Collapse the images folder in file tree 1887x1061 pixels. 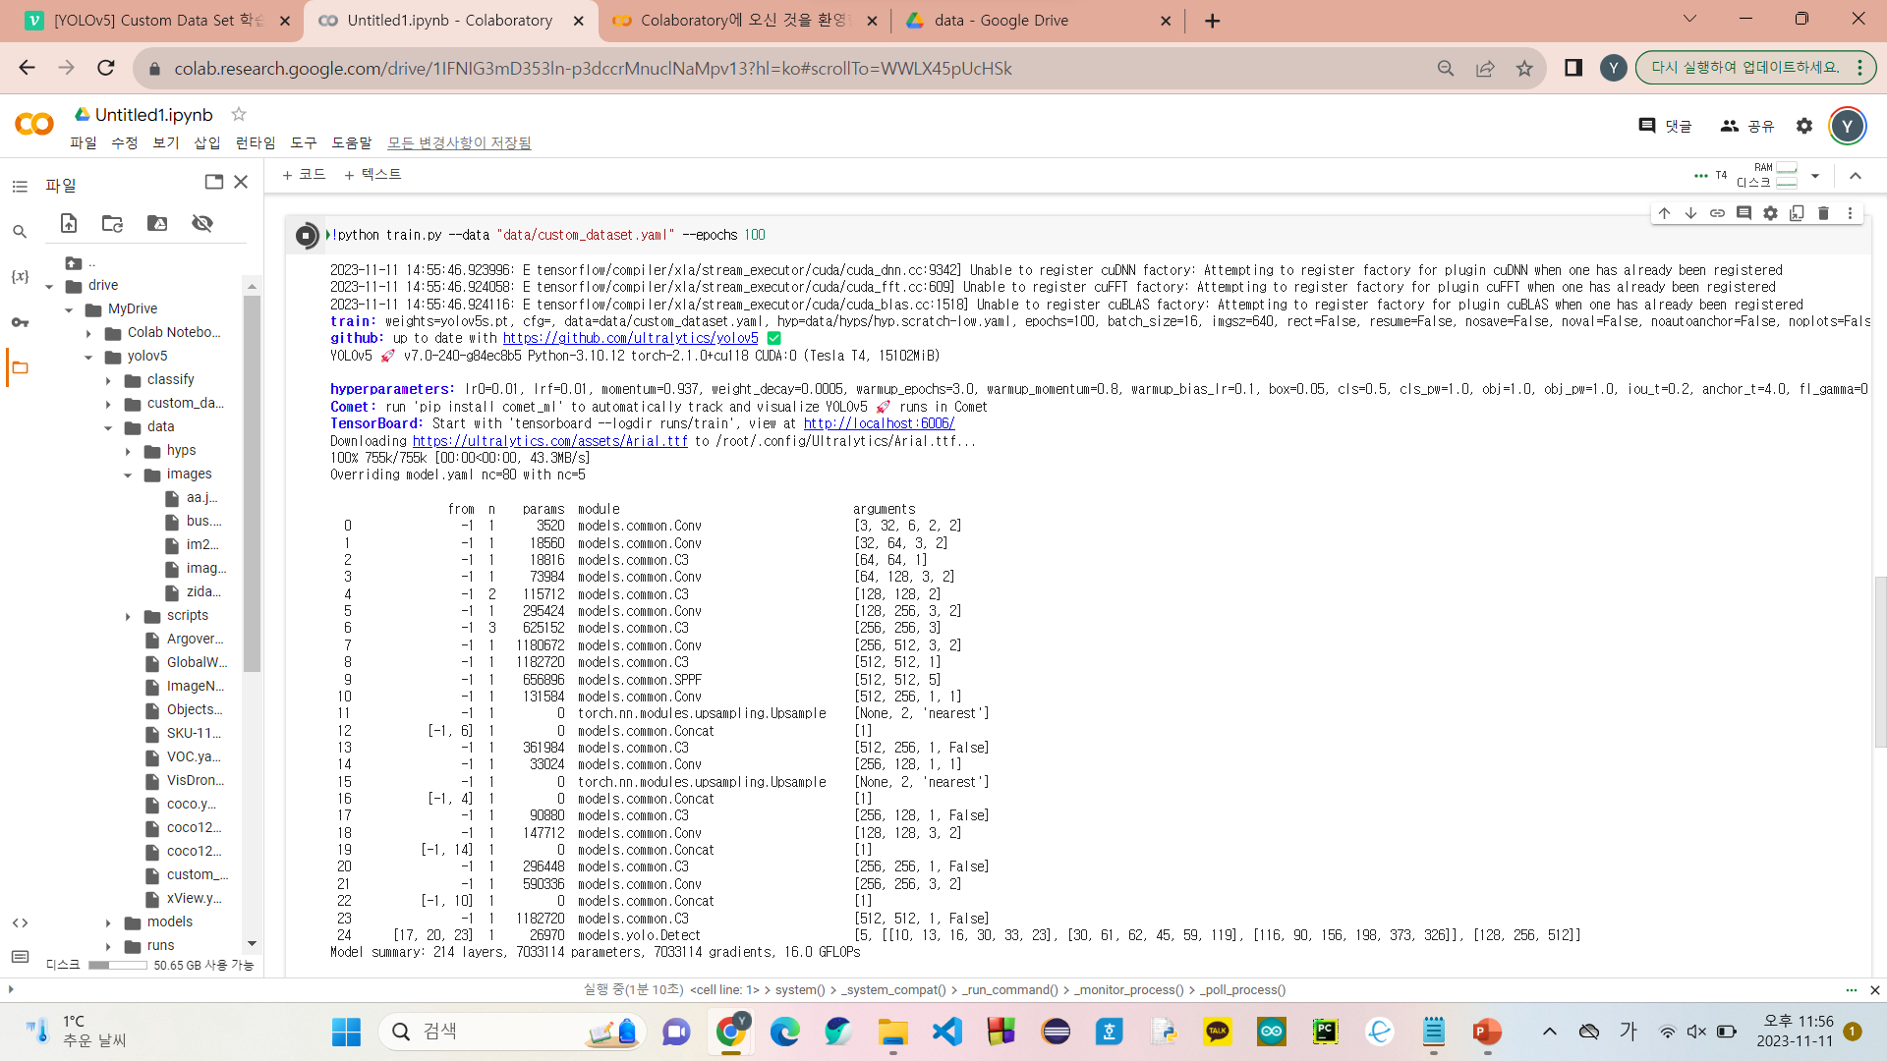(x=128, y=475)
